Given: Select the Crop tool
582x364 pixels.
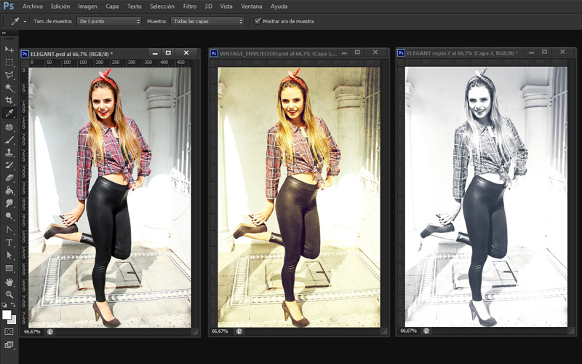Looking at the screenshot, I should pos(9,100).
